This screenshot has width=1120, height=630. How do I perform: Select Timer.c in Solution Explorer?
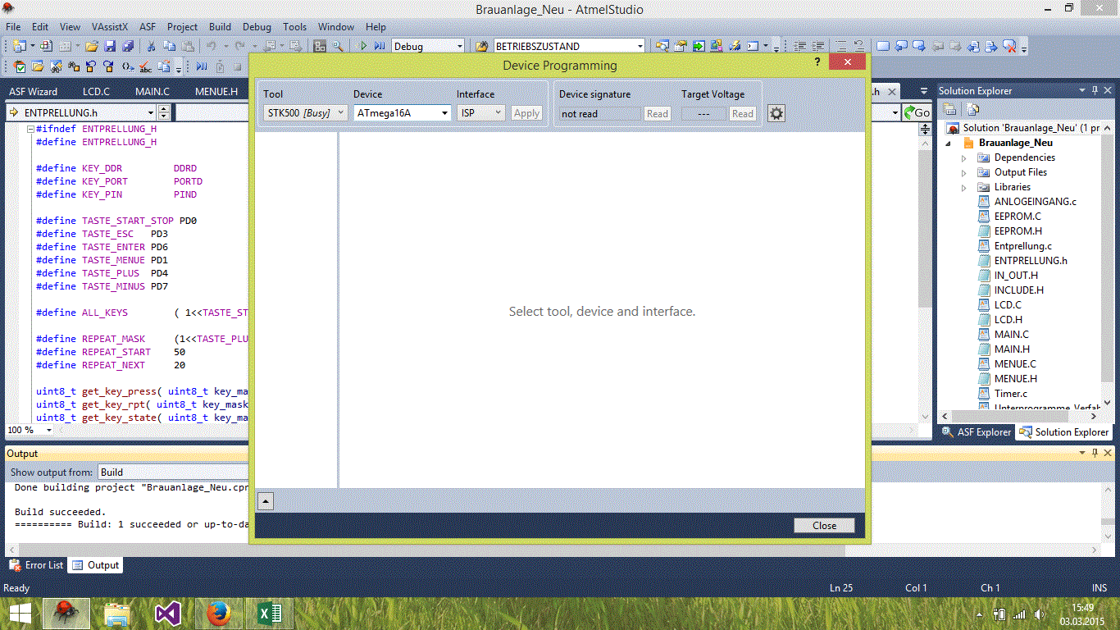[1011, 394]
